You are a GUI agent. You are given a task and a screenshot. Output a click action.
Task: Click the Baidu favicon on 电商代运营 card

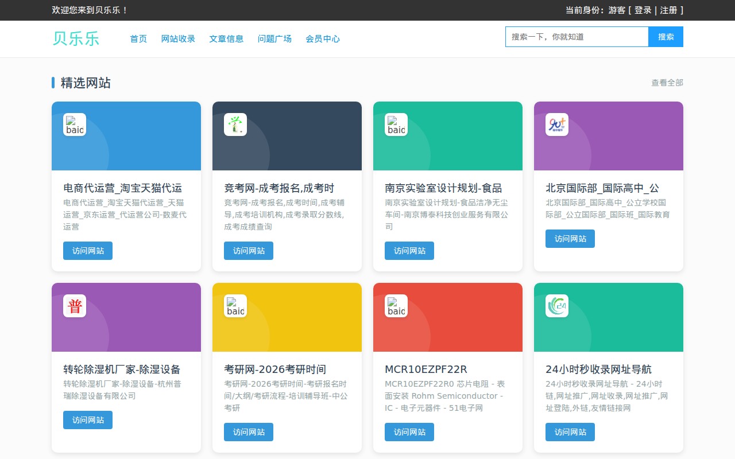click(74, 125)
